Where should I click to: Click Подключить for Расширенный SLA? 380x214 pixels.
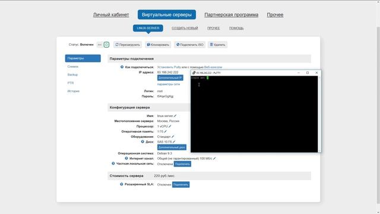tap(180, 185)
